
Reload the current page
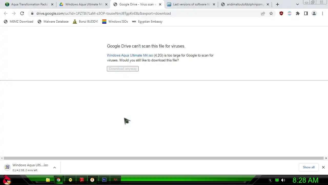[22, 13]
